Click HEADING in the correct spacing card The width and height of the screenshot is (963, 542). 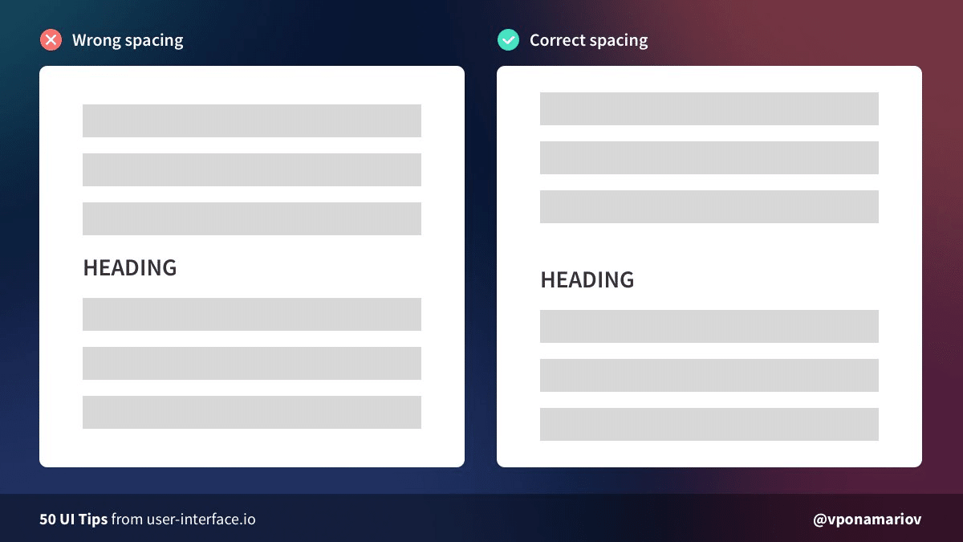coord(587,279)
